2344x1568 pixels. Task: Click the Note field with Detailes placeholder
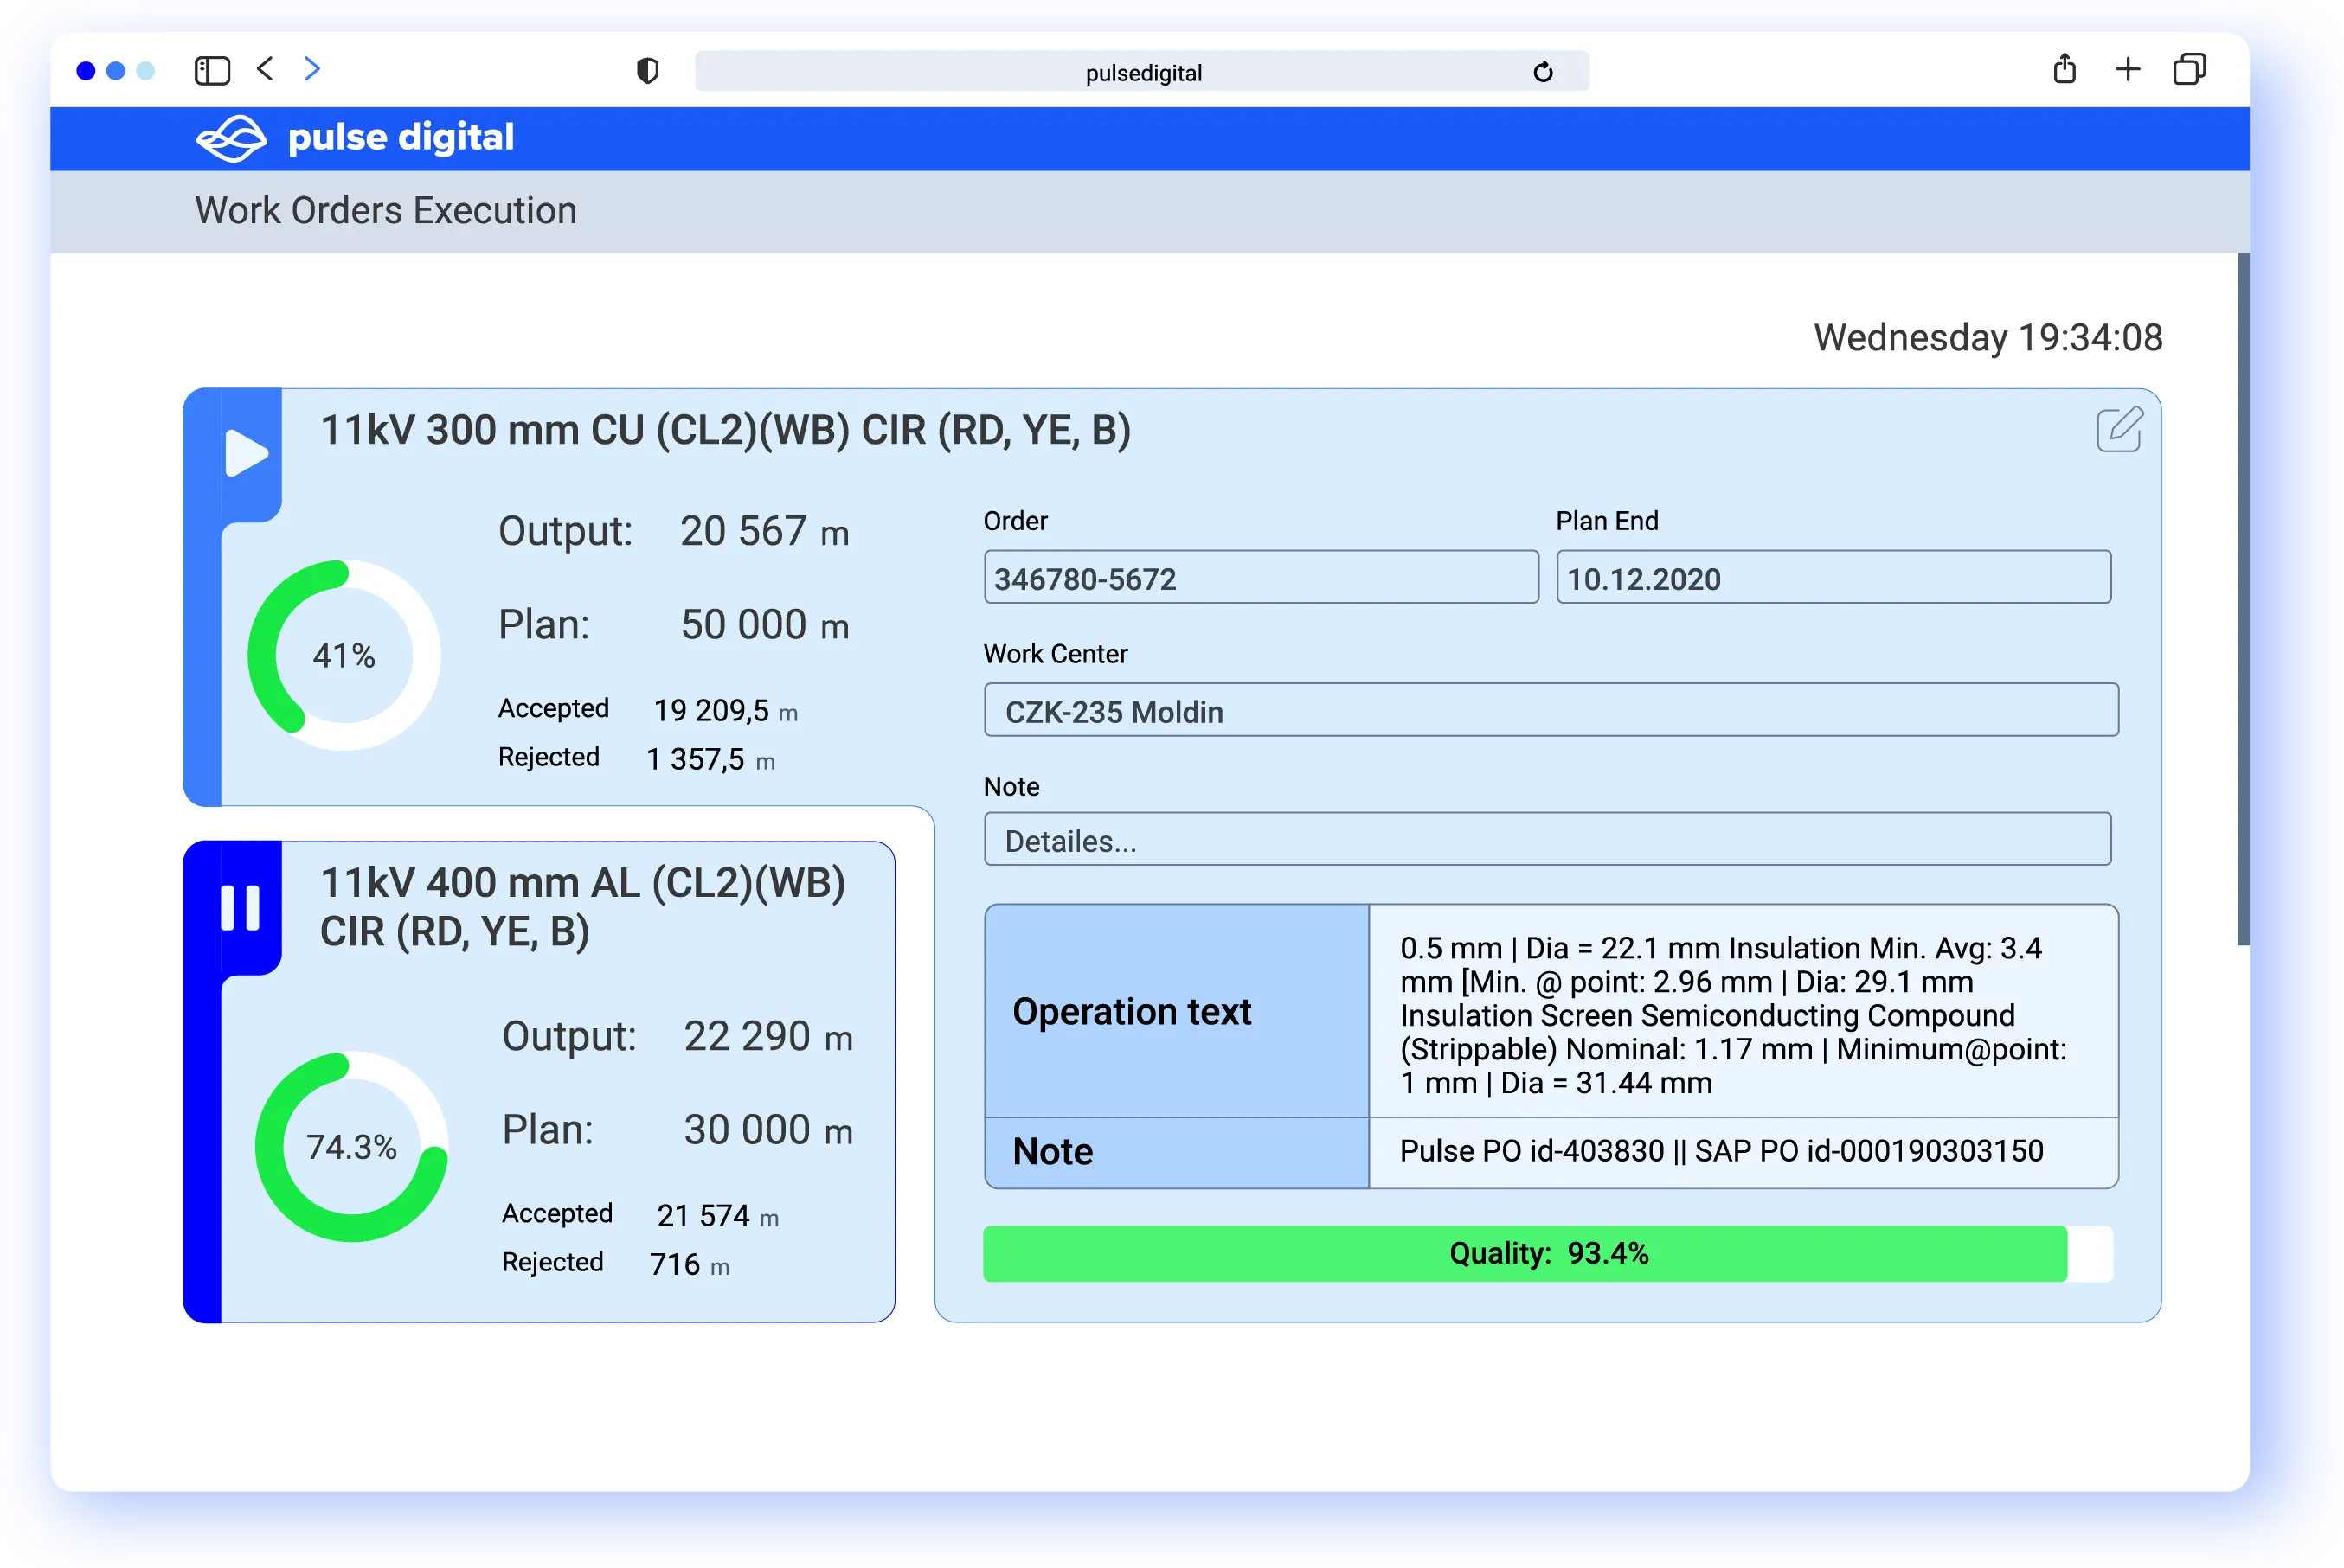(x=1547, y=840)
